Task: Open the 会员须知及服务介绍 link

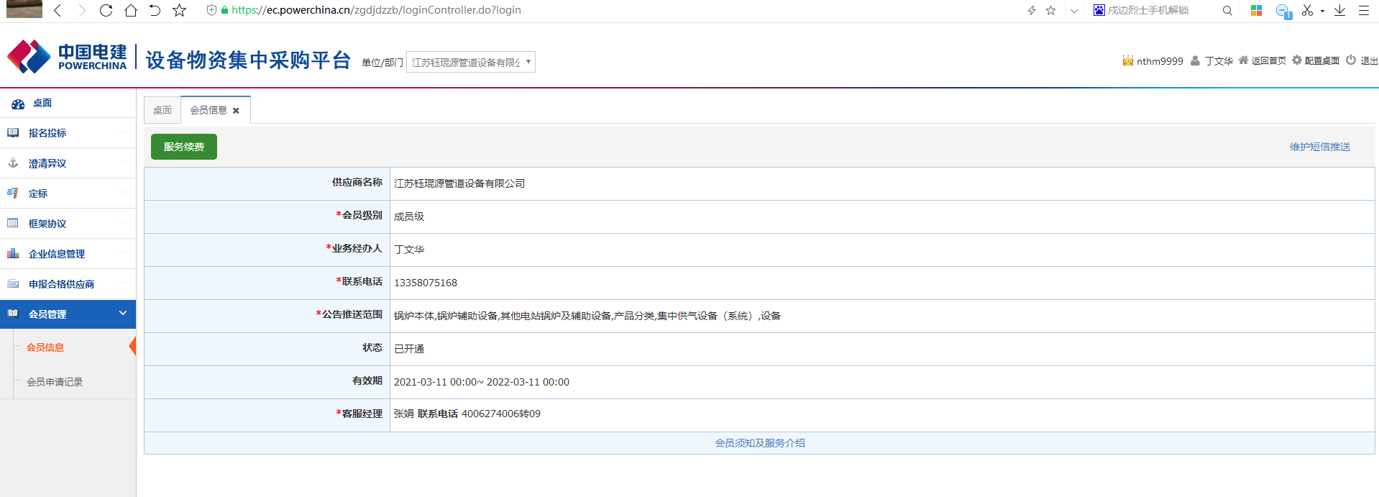Action: click(759, 443)
